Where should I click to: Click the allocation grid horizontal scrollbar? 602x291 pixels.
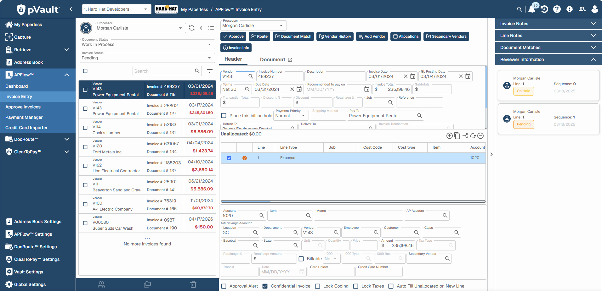353,201
